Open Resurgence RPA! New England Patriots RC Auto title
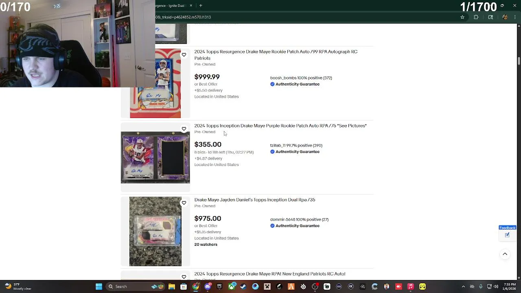Viewport: 521px width, 293px height. pos(270,274)
